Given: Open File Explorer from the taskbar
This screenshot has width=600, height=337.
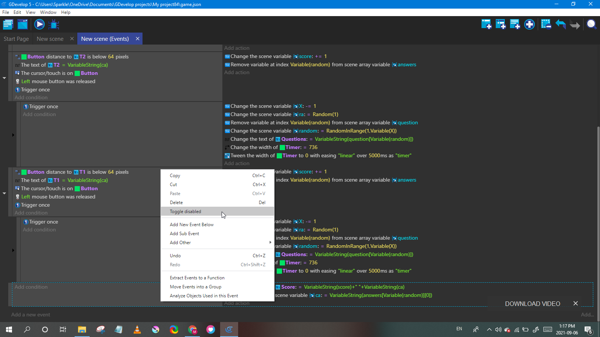Looking at the screenshot, I should click(82, 330).
